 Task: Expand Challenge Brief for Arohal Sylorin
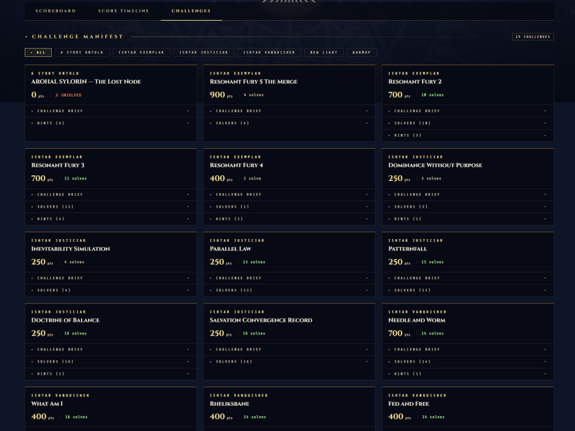point(111,111)
